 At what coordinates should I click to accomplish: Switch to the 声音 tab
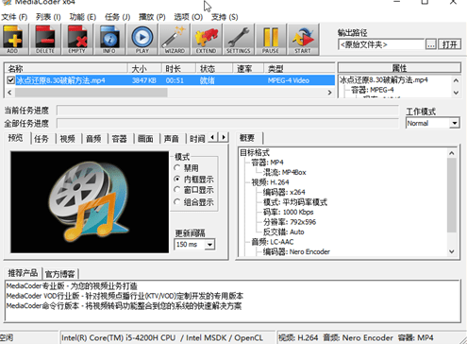pos(172,139)
